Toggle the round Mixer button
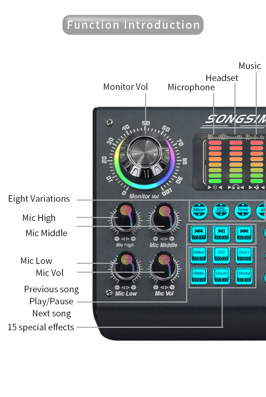Viewport: 266px width, 397px height. pos(199,211)
